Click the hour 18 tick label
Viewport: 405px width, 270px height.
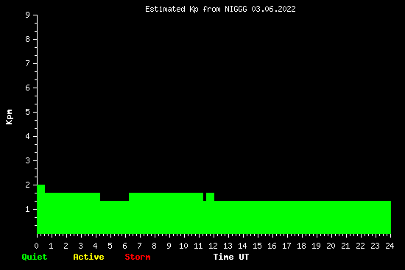301,246
